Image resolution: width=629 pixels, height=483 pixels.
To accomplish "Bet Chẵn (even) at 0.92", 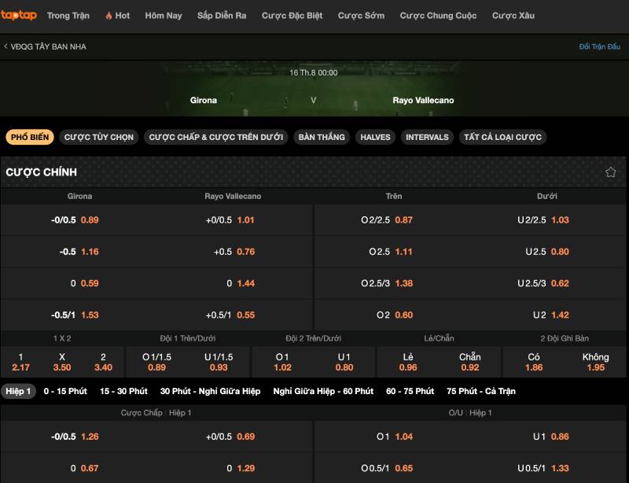I will click(469, 362).
